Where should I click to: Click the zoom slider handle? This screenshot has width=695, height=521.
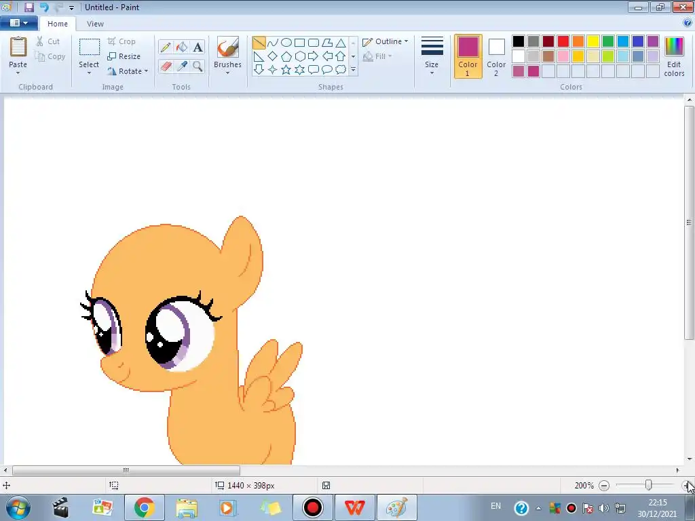point(648,485)
